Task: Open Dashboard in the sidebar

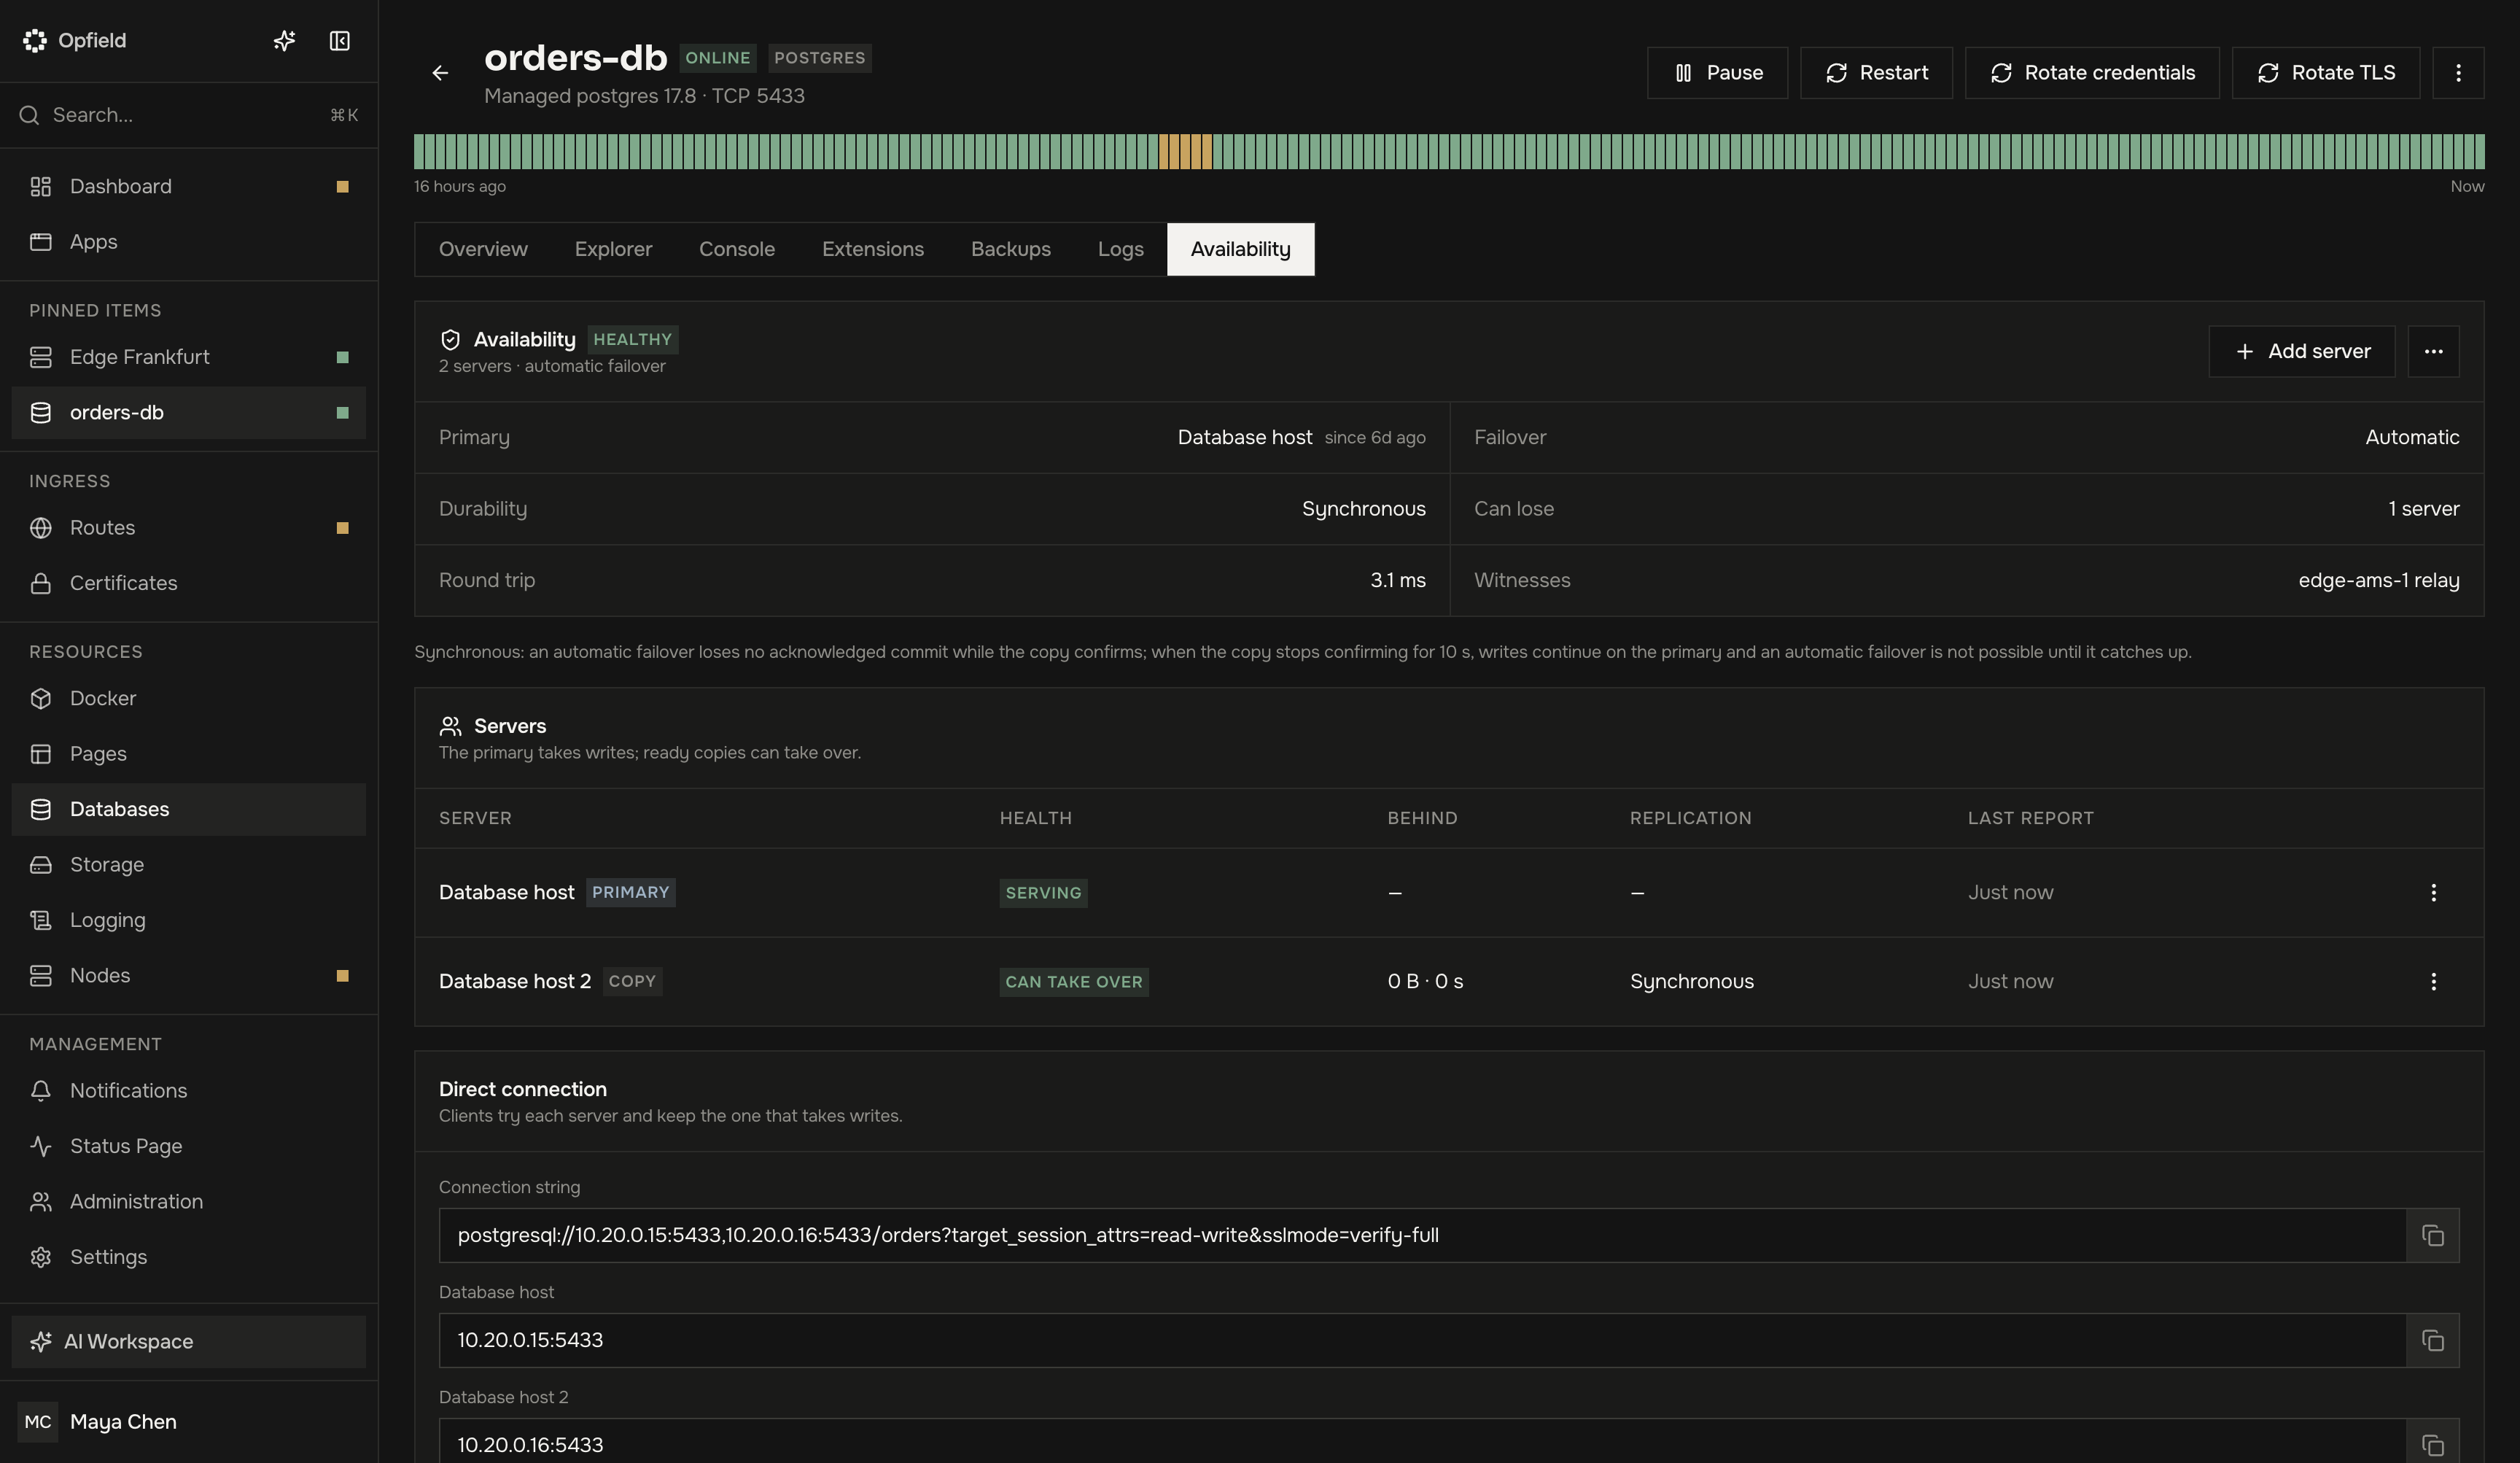Action: point(189,187)
